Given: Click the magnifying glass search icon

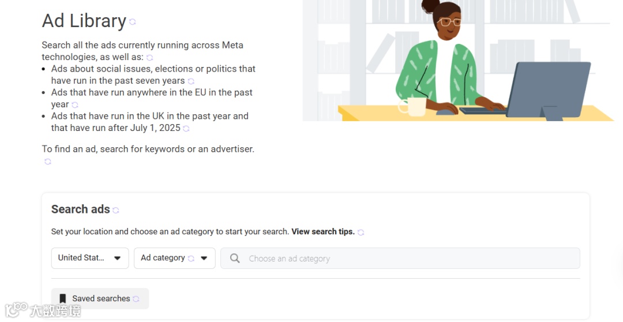Looking at the screenshot, I should click(235, 259).
